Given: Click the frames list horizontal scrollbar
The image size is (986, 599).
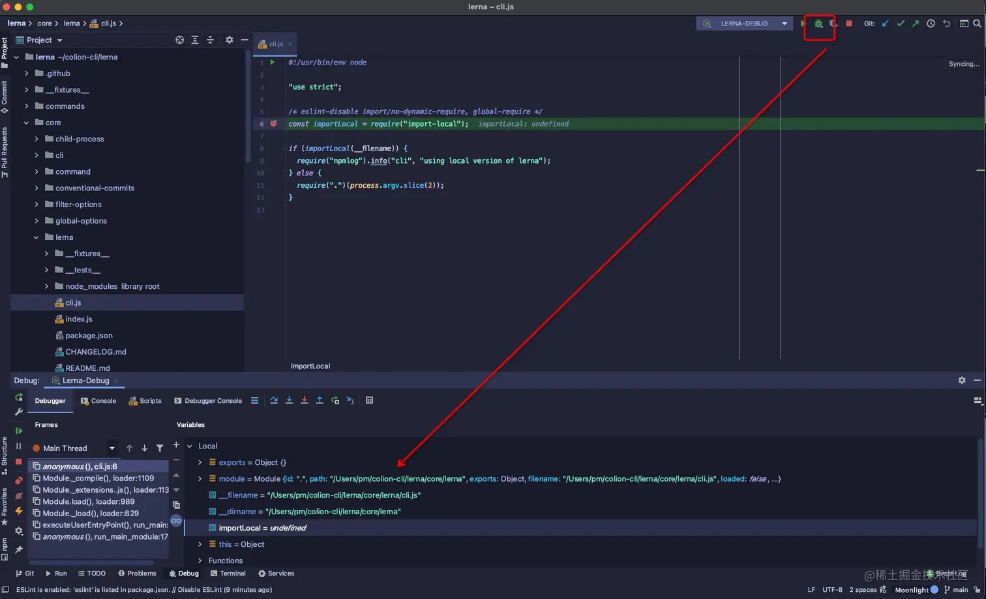Looking at the screenshot, I should pos(91,562).
